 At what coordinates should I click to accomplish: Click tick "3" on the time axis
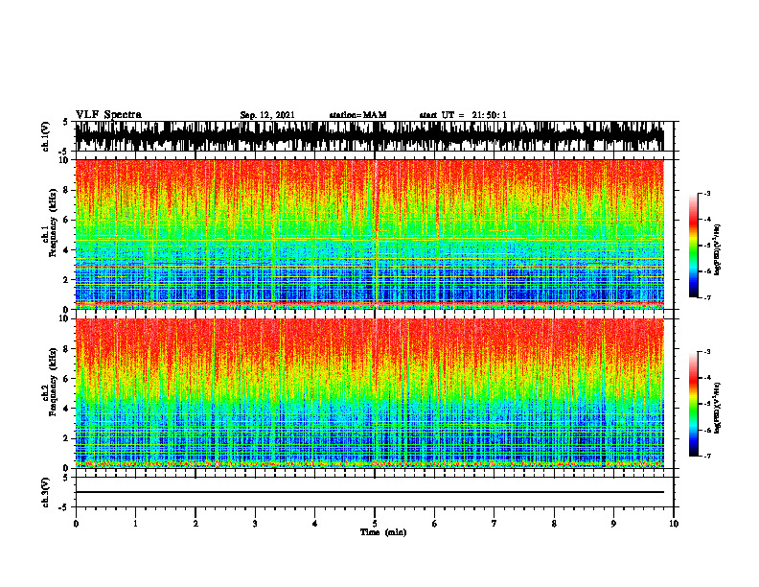(x=255, y=524)
